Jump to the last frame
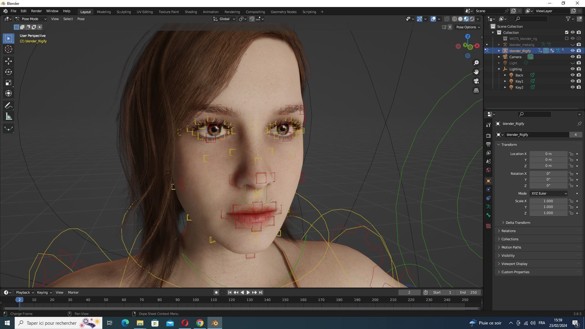Screen dimensions: 585x329 (x=261, y=292)
